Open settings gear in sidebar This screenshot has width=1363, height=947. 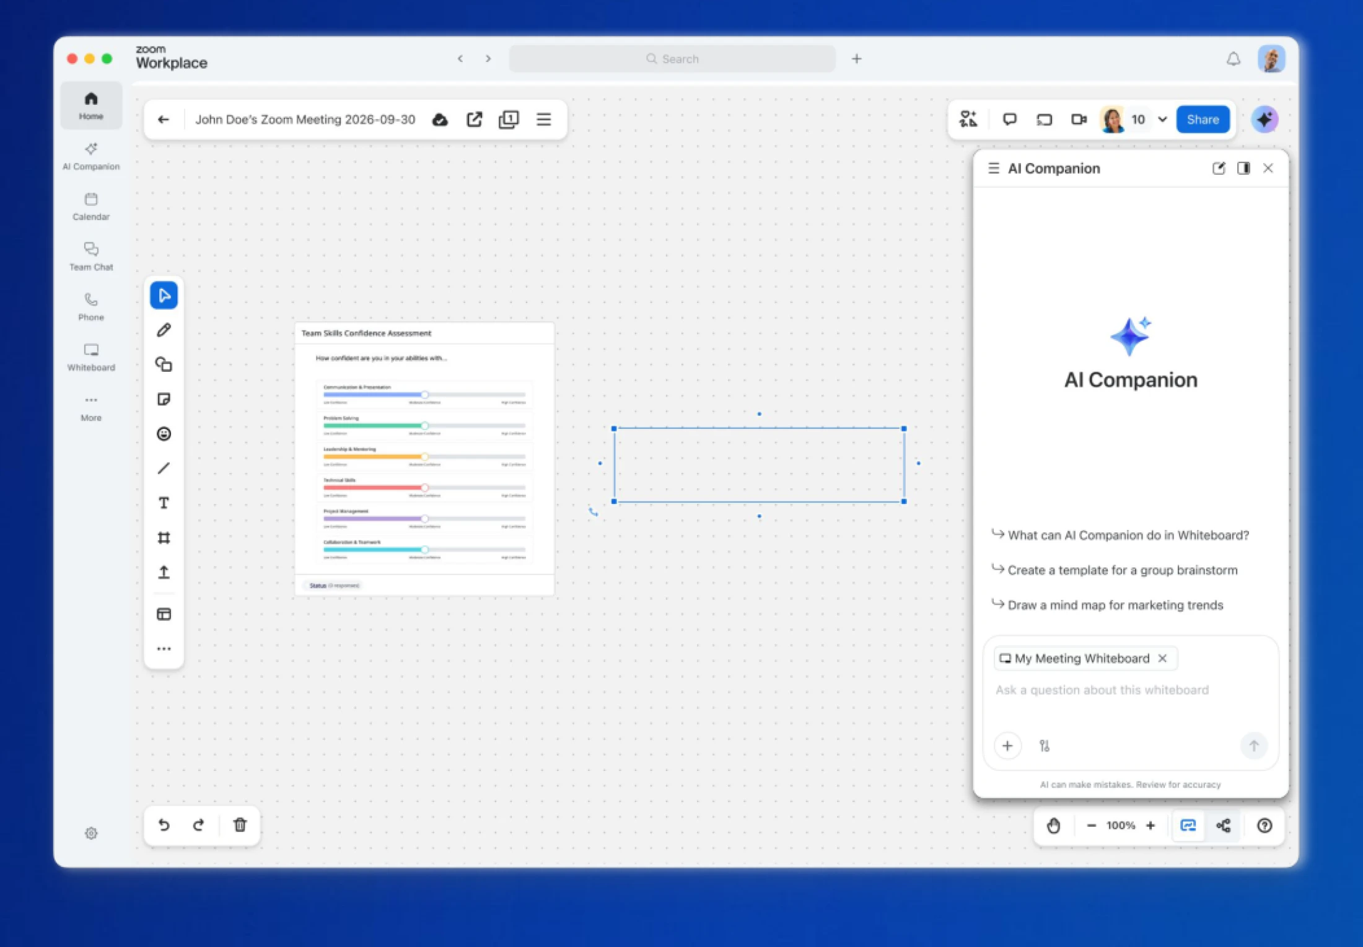point(91,833)
